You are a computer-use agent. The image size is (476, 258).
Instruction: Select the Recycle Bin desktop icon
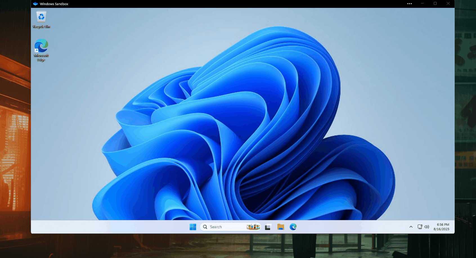point(41,19)
